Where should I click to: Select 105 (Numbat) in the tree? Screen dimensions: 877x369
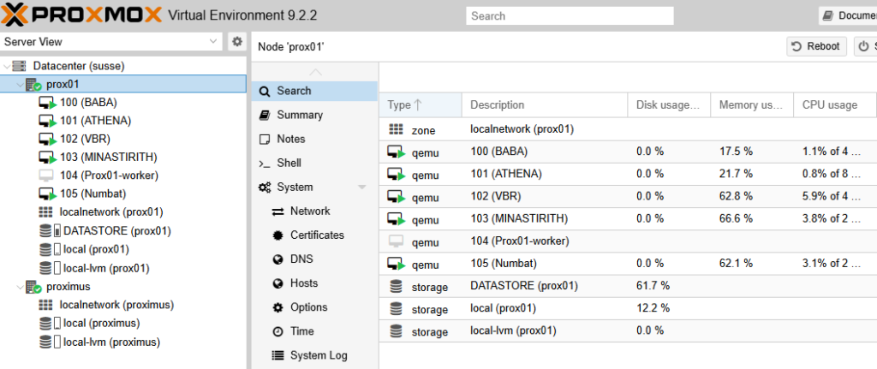[x=92, y=194]
